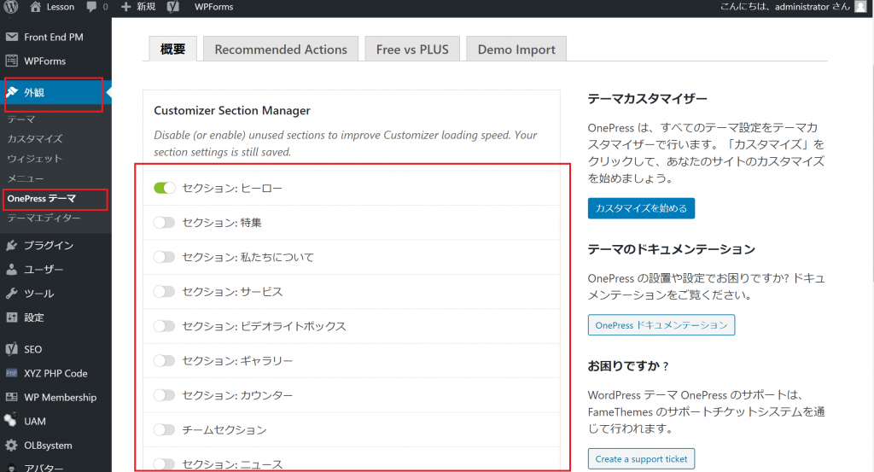Enable the セクション: ギャラリー toggle
The height and width of the screenshot is (472, 874).
point(165,360)
